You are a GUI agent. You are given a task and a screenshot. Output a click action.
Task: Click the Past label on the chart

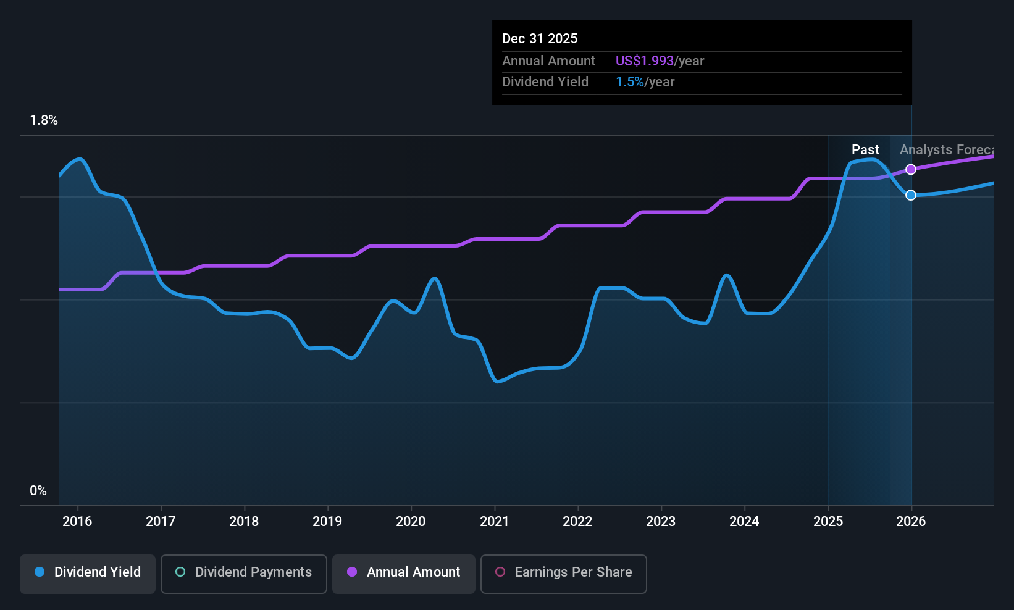click(x=865, y=150)
